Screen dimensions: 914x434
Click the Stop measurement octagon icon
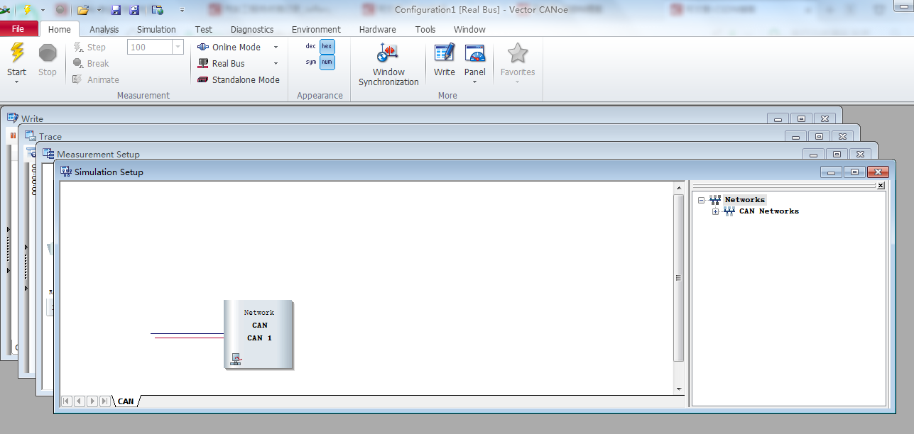(x=48, y=53)
